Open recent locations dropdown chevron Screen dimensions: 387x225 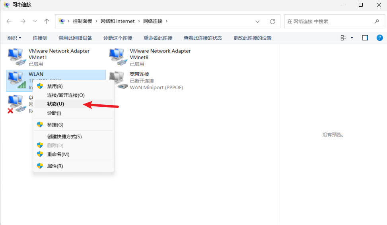(x=35, y=21)
